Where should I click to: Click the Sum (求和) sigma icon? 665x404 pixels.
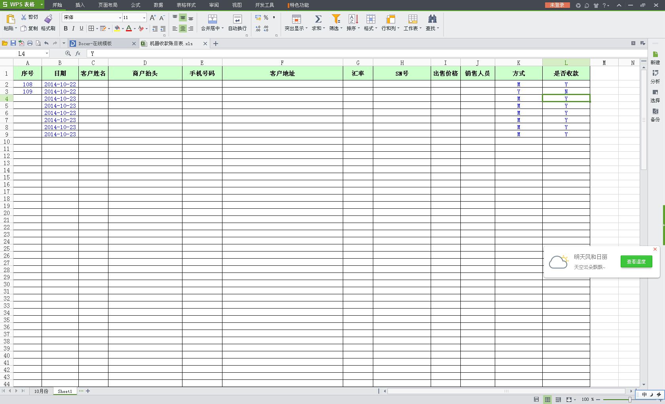point(318,19)
